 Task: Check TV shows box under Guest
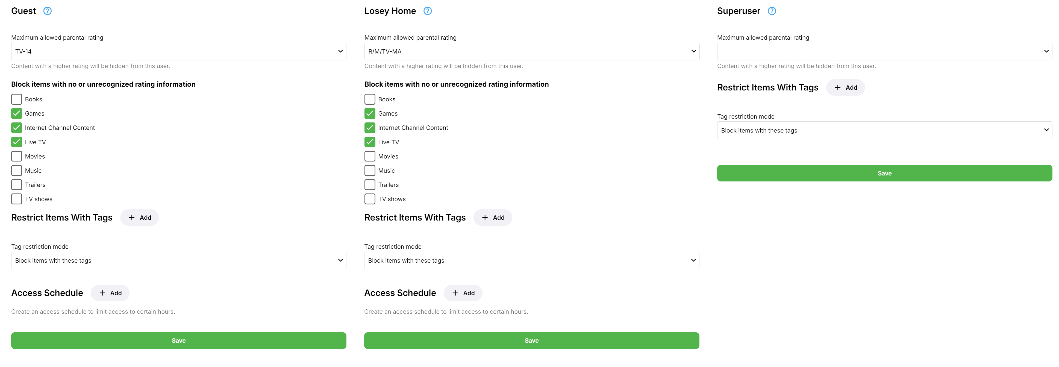click(17, 199)
